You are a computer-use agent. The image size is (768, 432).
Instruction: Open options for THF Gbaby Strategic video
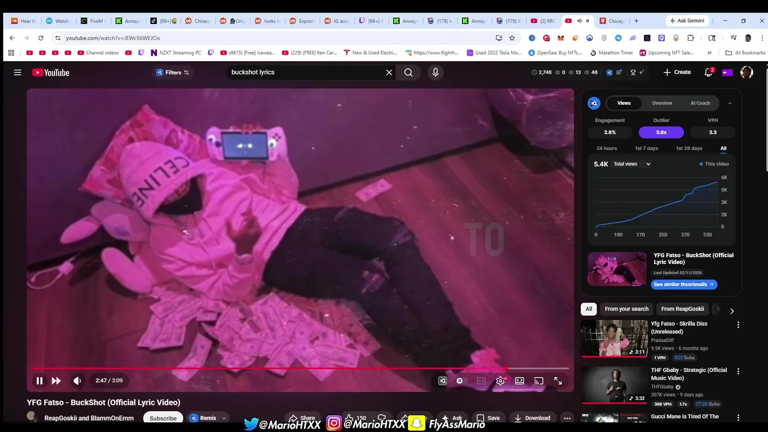pyautogui.click(x=738, y=371)
